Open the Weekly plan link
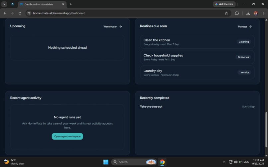The width and height of the screenshot is (268, 167). [x=113, y=27]
